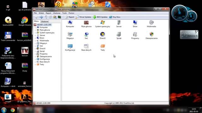The image size is (202, 113).
Task: Switch to the Menu tab in sidebar
Action: [36, 21]
